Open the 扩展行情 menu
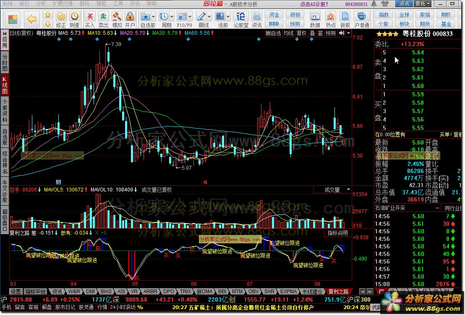 (x=63, y=3)
